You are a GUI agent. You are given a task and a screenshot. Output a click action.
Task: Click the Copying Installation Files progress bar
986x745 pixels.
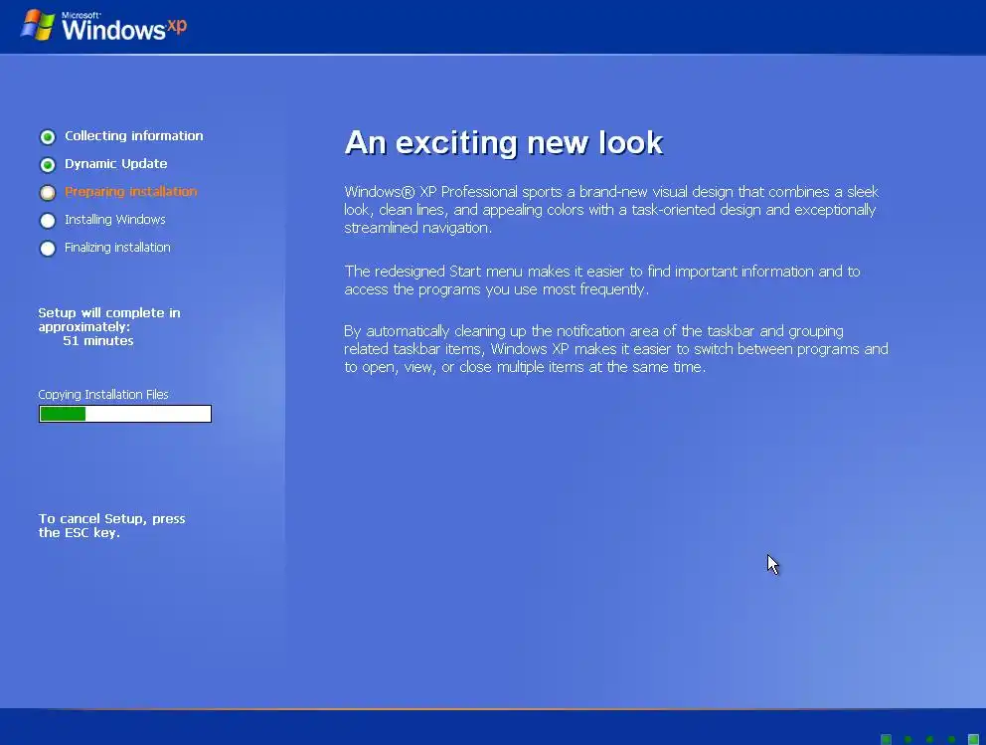125,414
